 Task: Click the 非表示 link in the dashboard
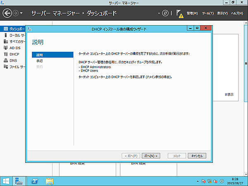tap(229, 95)
